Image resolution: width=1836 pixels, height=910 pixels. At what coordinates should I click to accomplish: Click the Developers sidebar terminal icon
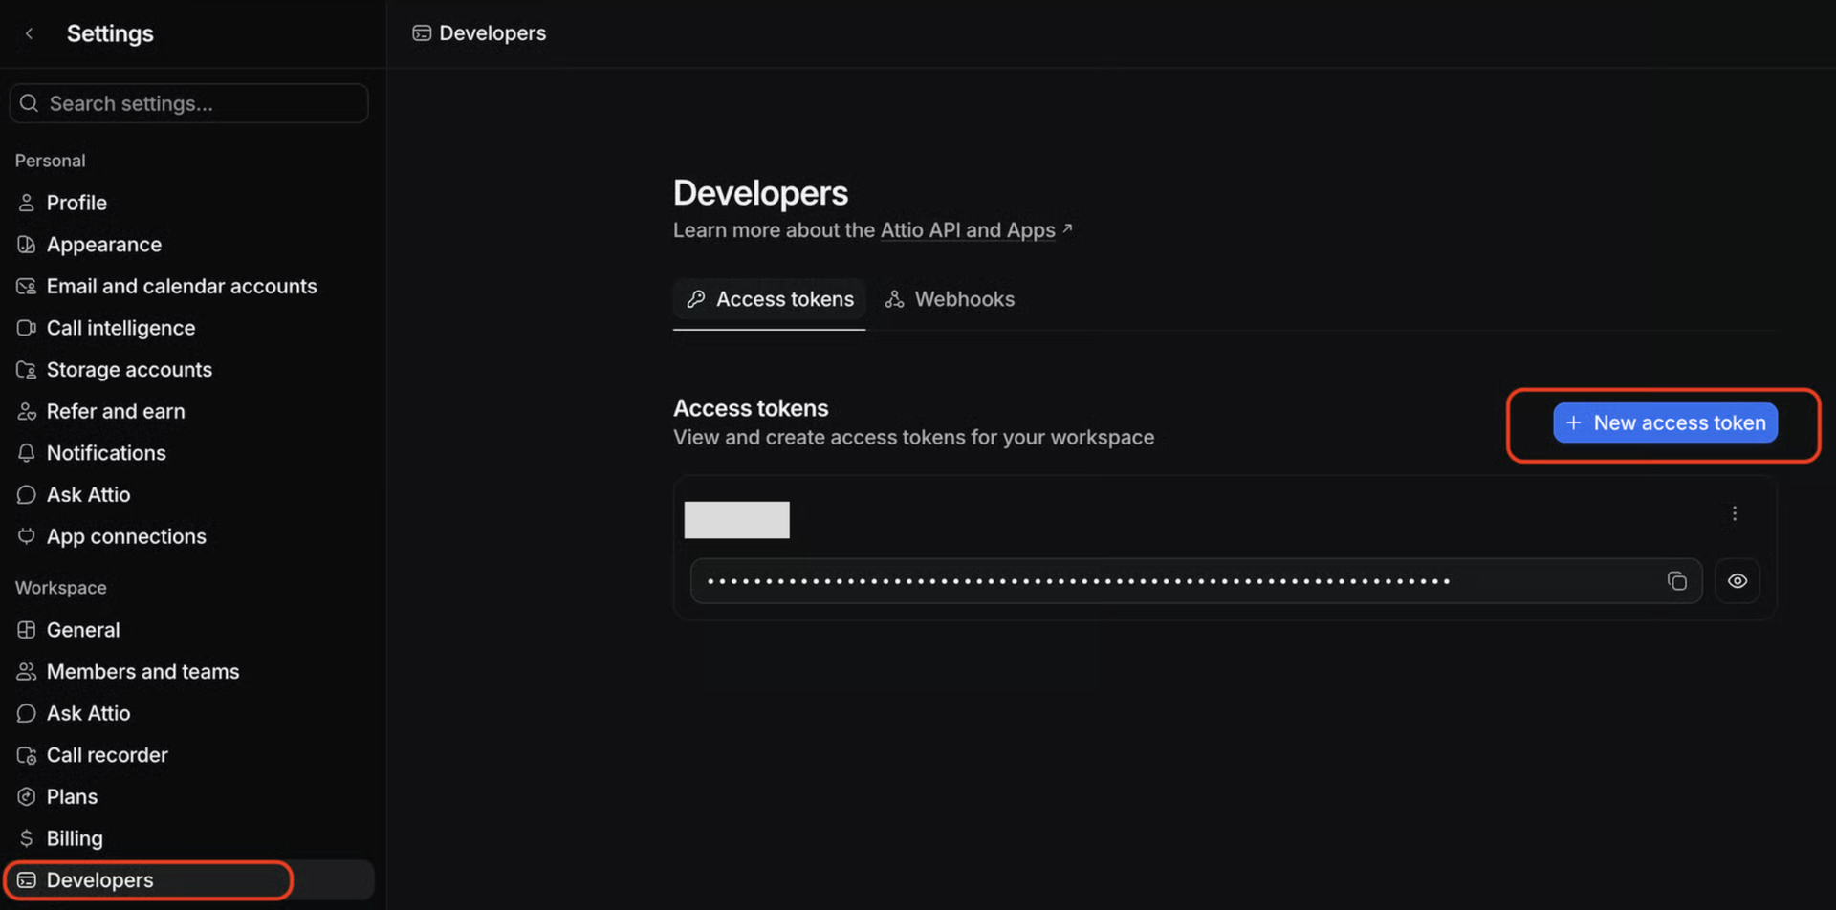pyautogui.click(x=26, y=880)
